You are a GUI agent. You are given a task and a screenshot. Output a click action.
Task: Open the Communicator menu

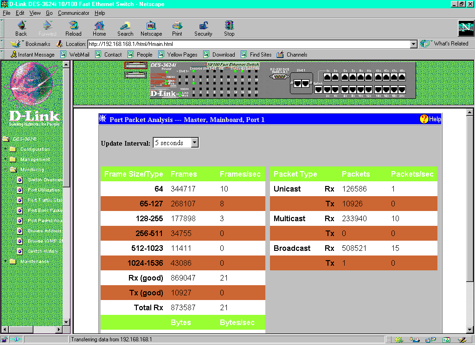pyautogui.click(x=73, y=13)
